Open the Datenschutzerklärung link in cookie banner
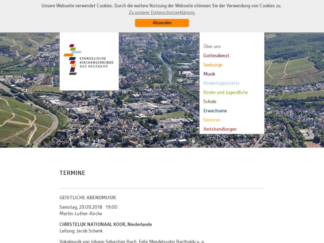This screenshot has height=243, width=324. coord(162,13)
